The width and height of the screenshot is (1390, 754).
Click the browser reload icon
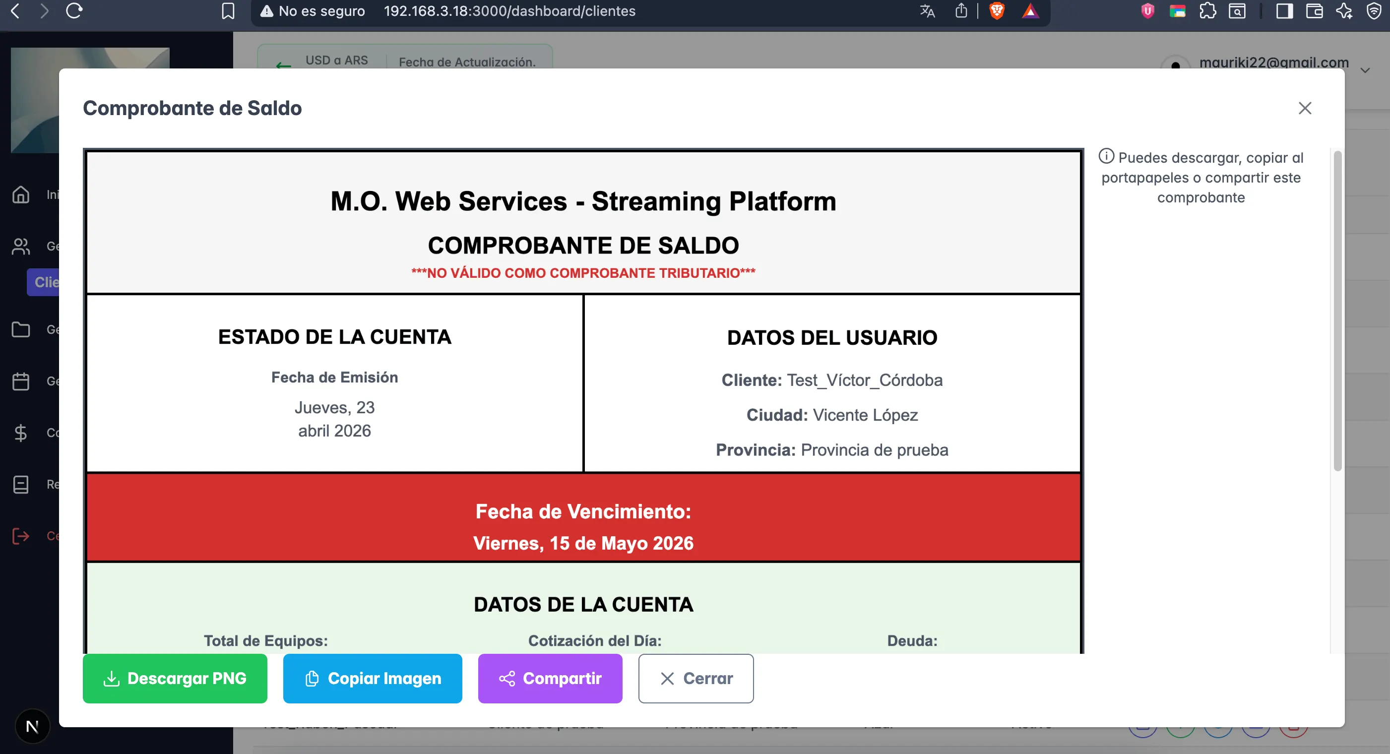click(74, 11)
